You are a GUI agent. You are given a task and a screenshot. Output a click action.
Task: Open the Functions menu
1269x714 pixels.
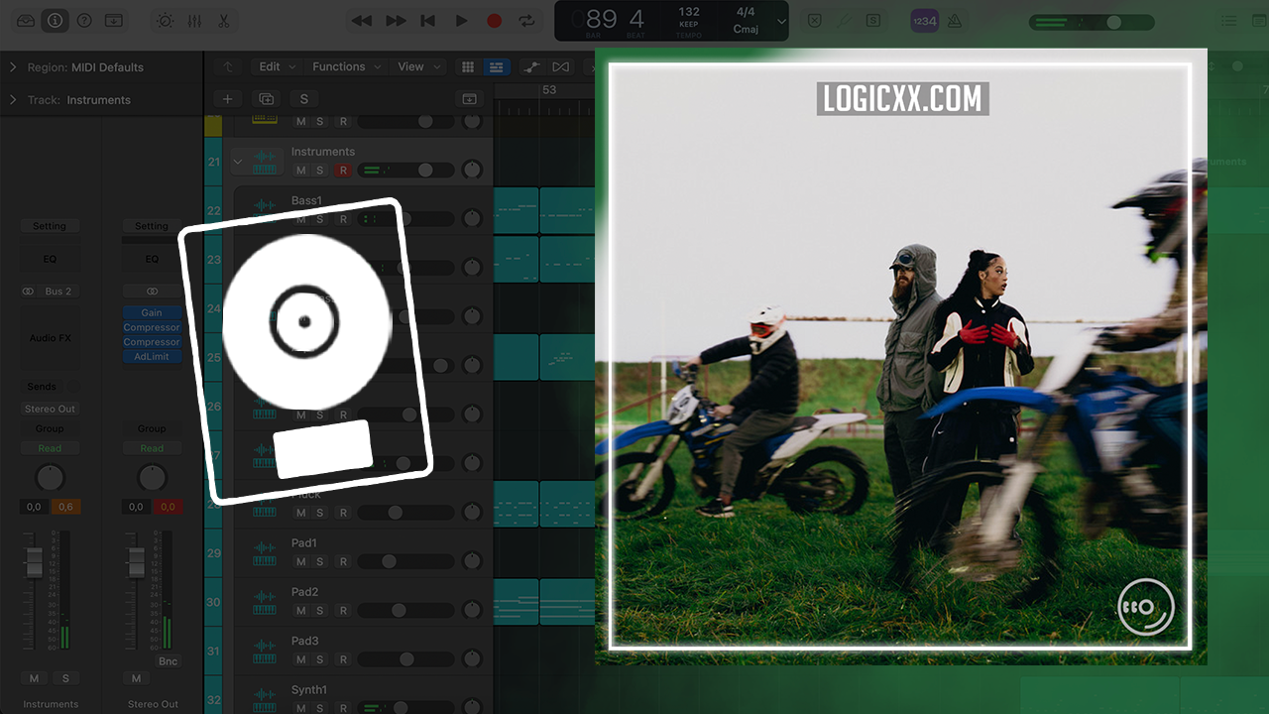coord(346,66)
